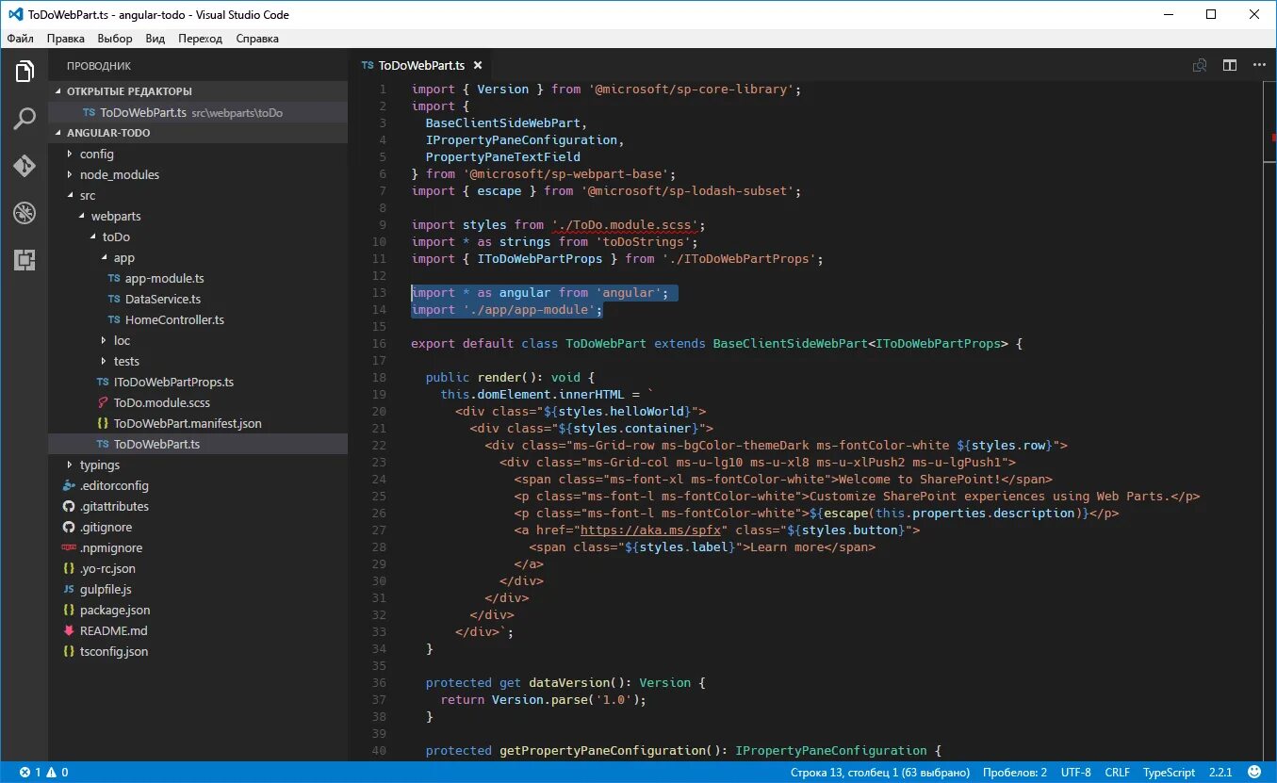Change language mode TypeScript
This screenshot has height=783, width=1277.
coord(1169,773)
